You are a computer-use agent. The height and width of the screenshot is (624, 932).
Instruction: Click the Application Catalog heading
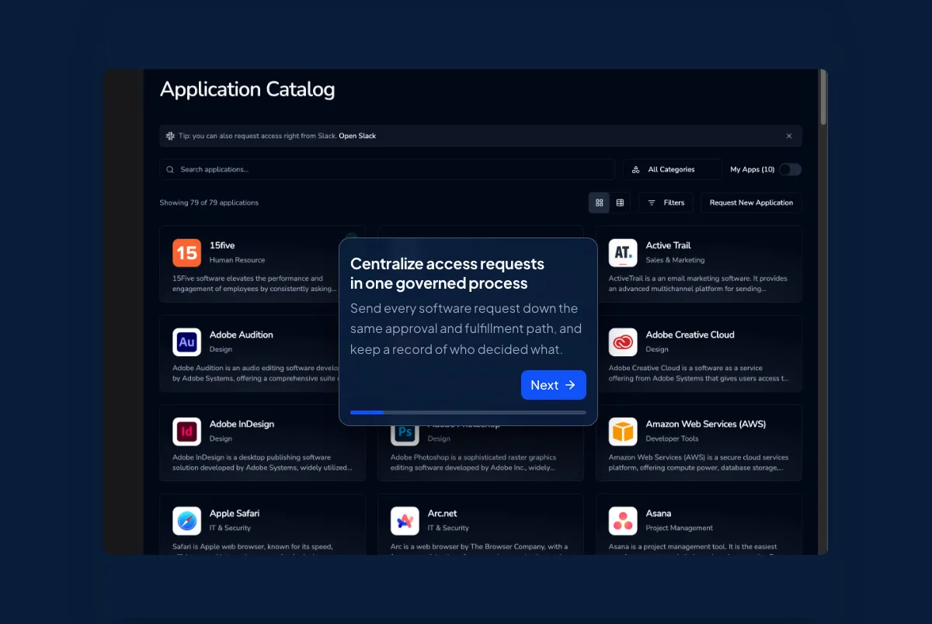coord(247,89)
